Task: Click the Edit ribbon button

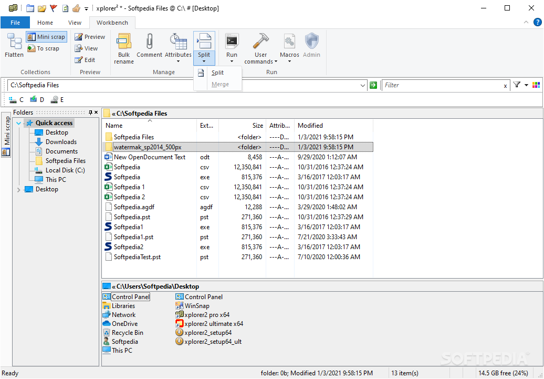Action: (x=85, y=60)
